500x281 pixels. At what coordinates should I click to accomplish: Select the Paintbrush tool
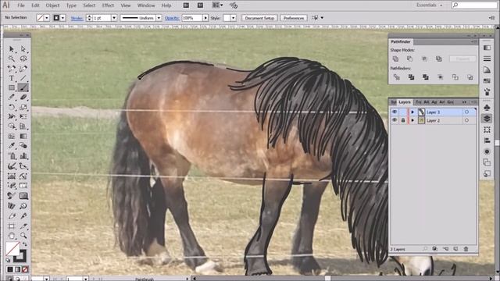pos(23,87)
